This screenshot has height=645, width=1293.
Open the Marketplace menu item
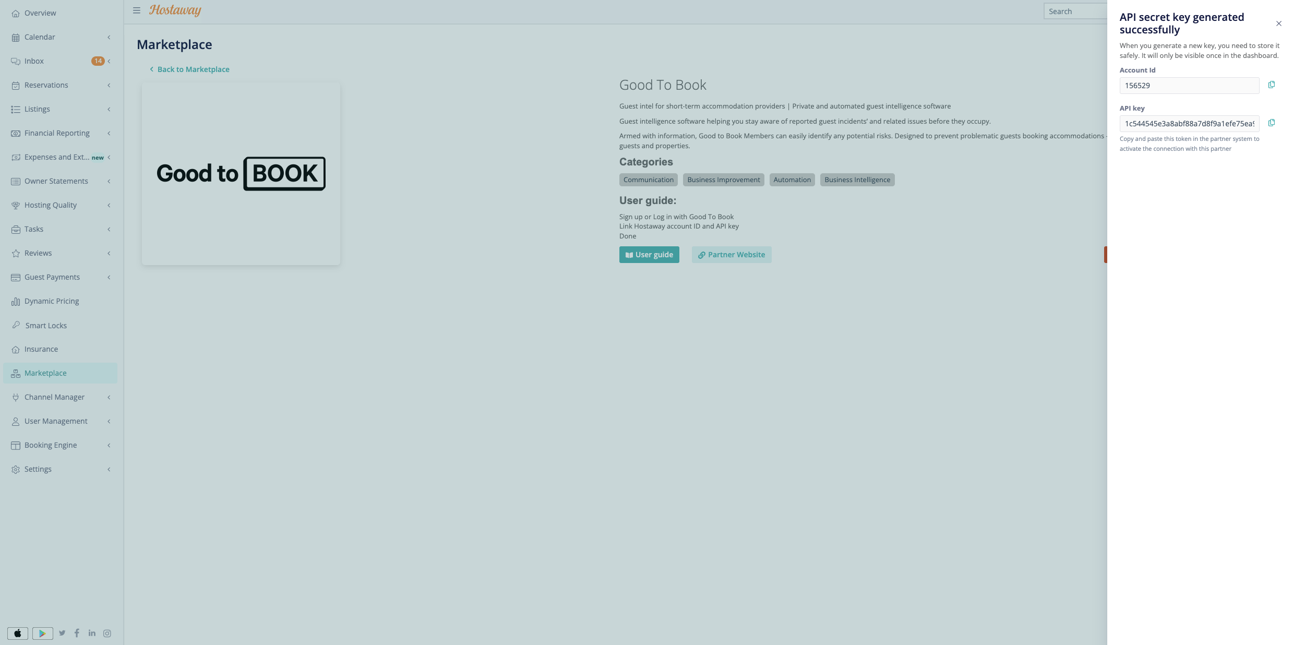pyautogui.click(x=61, y=373)
